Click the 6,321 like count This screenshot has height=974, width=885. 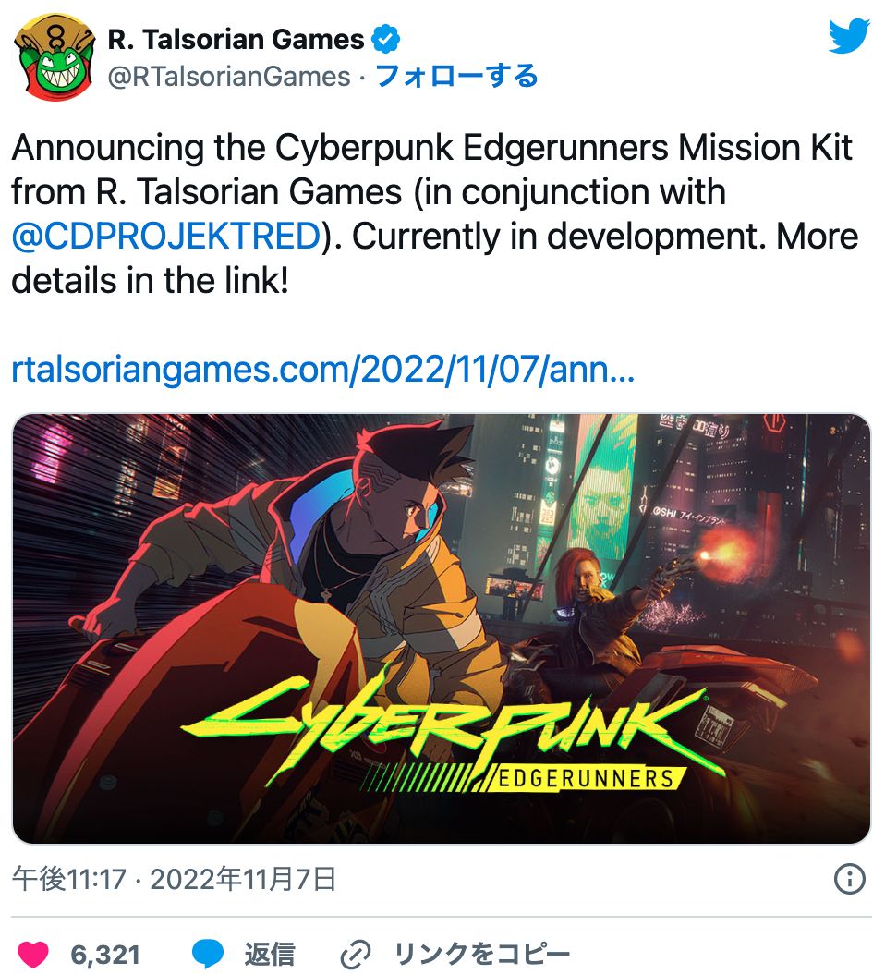(105, 954)
